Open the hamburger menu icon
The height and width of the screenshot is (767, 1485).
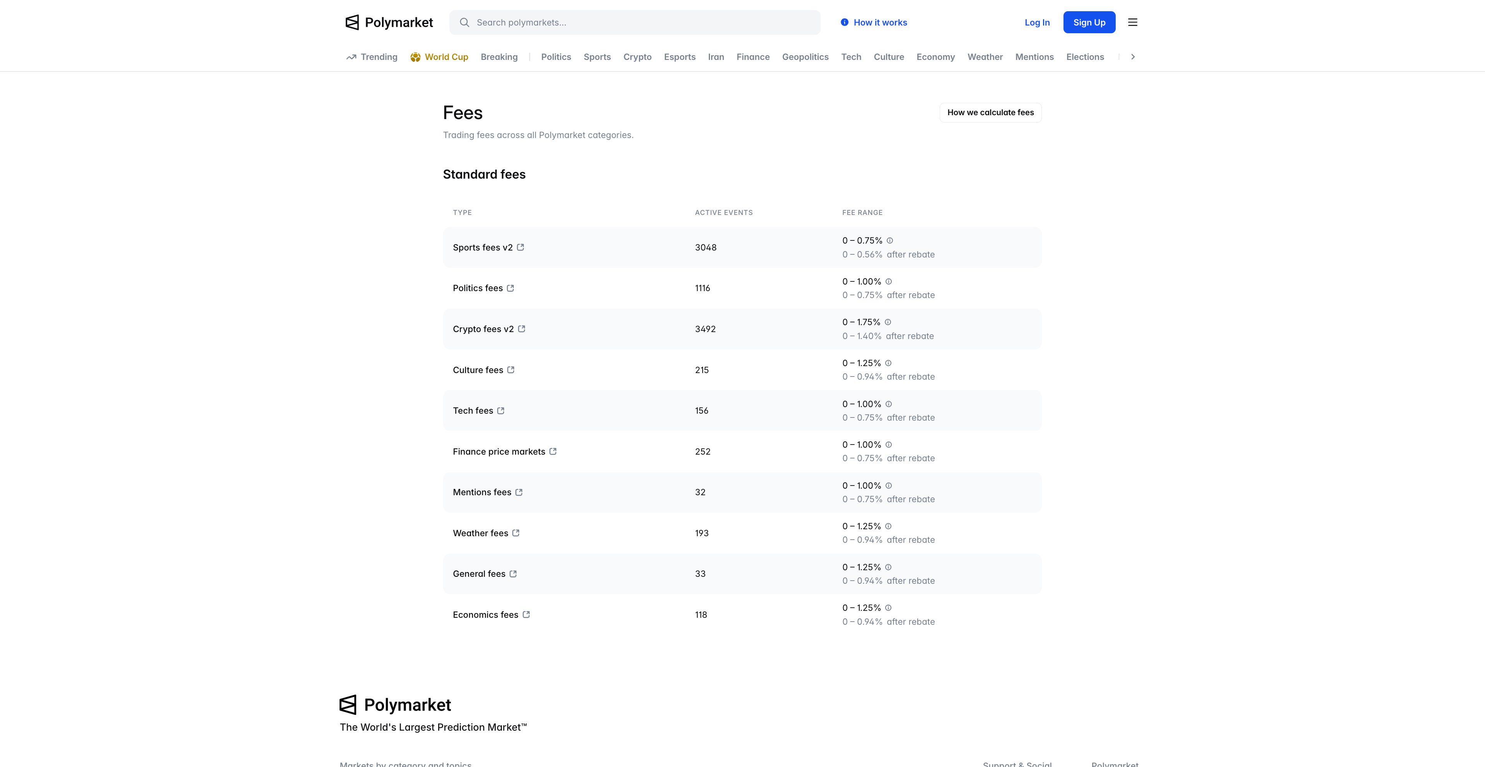pyautogui.click(x=1133, y=22)
